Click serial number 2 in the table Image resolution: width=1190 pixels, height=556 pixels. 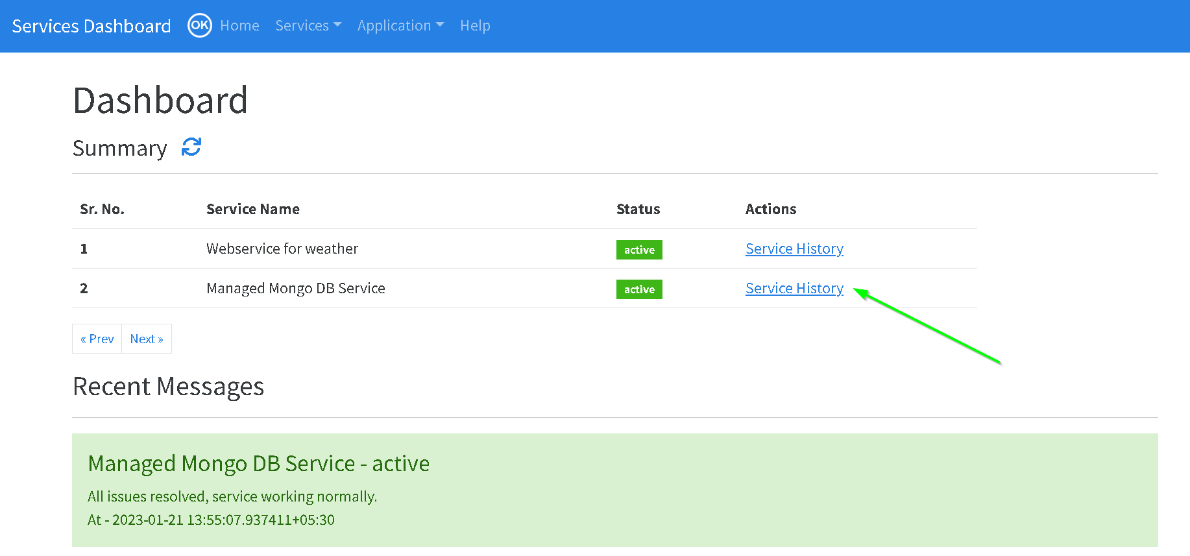[x=84, y=288]
